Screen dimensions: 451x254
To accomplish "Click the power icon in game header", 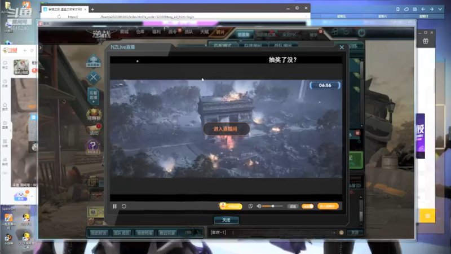I will (361, 33).
